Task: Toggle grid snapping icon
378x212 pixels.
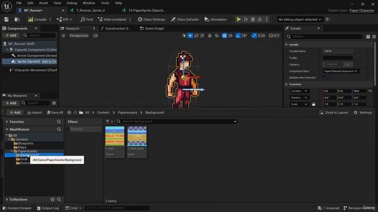Action: click(224, 35)
